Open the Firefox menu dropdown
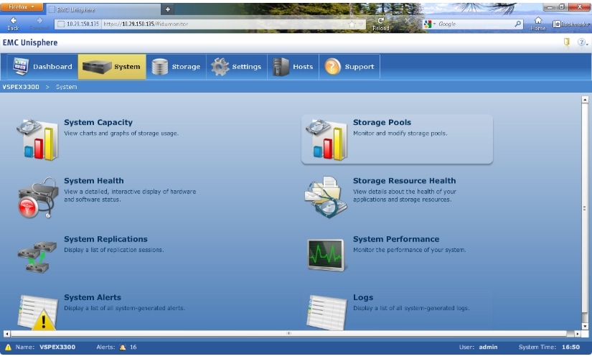Viewport: 592px width, 359px height. tap(22, 7)
